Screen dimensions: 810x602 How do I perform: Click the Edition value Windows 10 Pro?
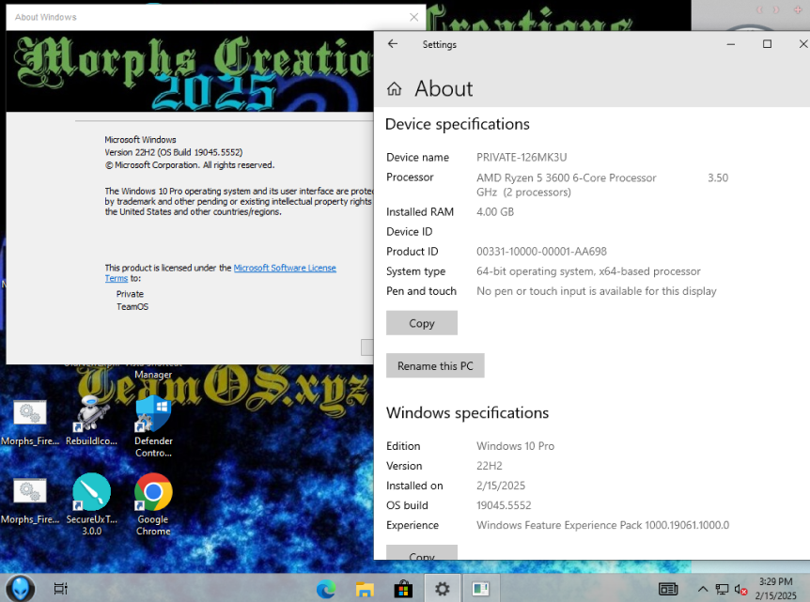515,446
